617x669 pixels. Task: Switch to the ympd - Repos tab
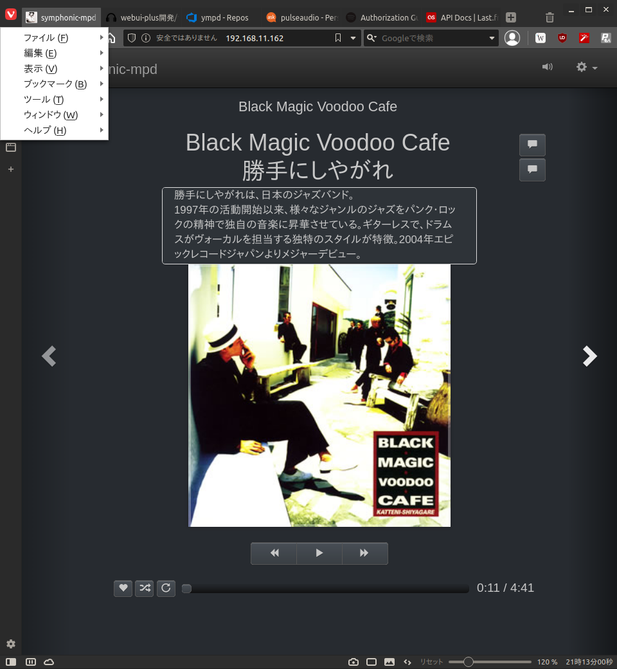pos(222,17)
